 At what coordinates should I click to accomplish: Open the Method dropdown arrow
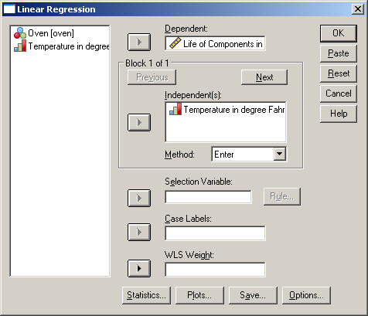279,155
